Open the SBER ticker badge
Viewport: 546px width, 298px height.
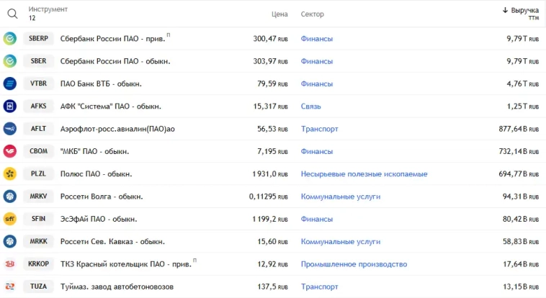click(x=38, y=61)
